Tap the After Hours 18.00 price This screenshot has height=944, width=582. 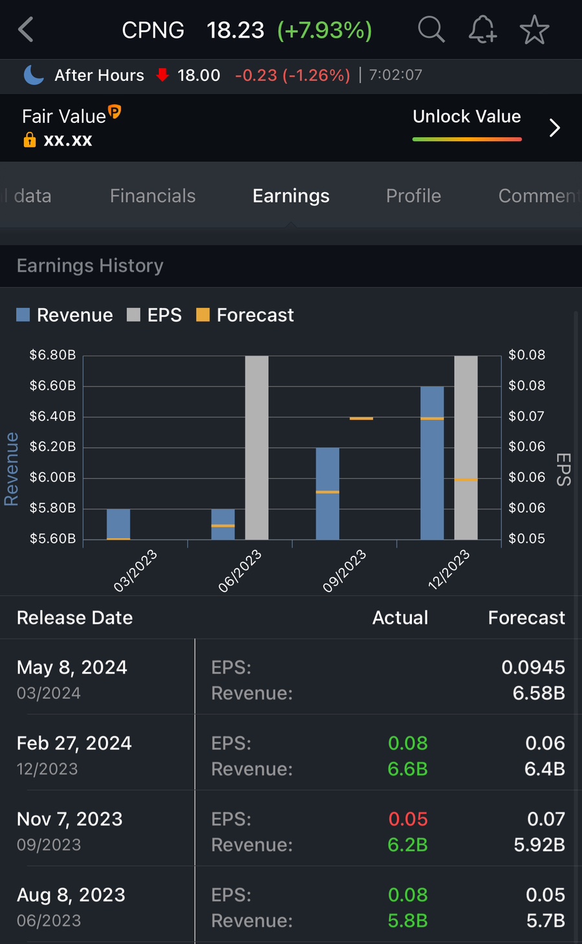point(199,75)
